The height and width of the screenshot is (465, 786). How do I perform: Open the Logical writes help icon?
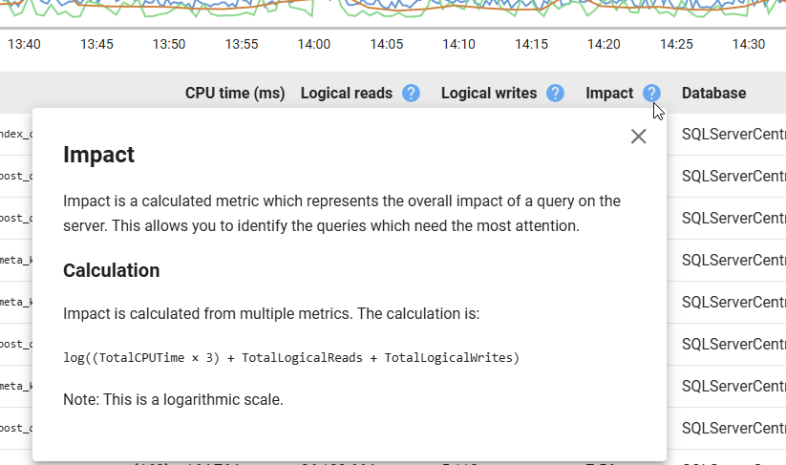(x=555, y=94)
